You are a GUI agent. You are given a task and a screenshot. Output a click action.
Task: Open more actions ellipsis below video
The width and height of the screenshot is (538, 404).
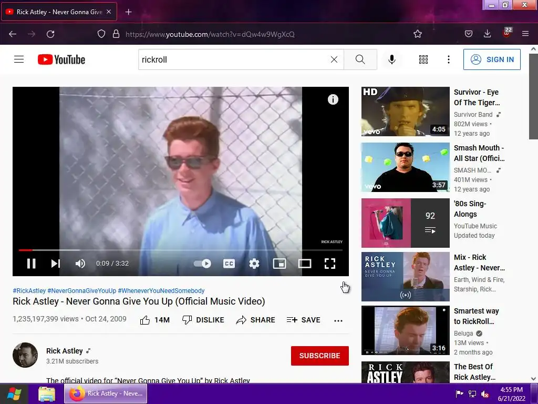pos(338,320)
